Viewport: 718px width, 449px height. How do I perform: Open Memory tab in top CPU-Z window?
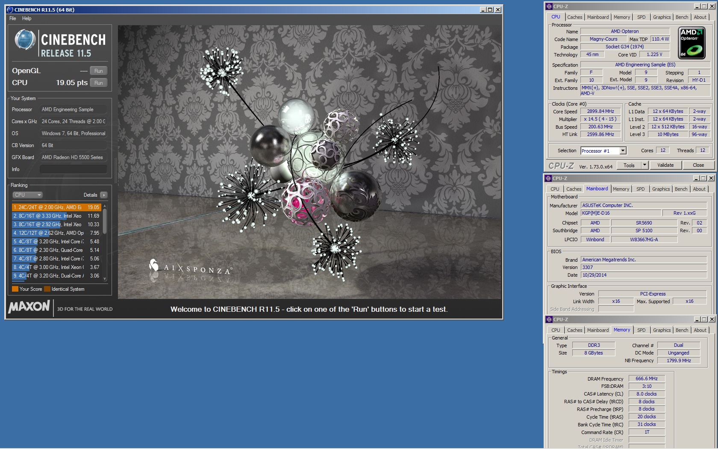tap(621, 17)
